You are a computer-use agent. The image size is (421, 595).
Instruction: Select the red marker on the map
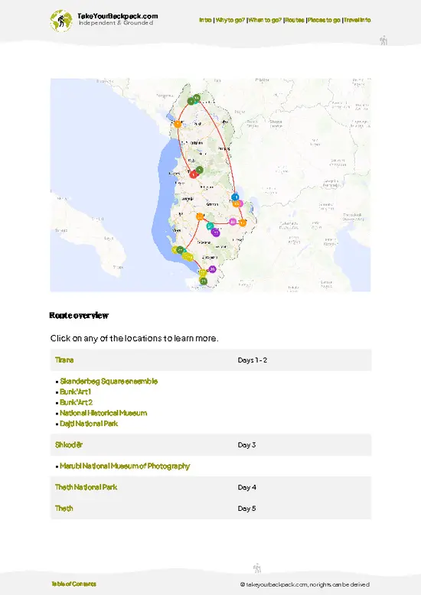click(x=194, y=174)
